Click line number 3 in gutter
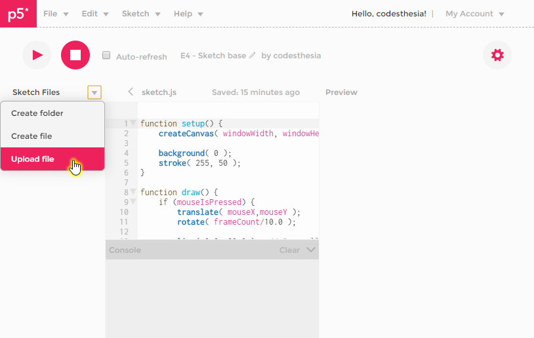 (x=126, y=143)
